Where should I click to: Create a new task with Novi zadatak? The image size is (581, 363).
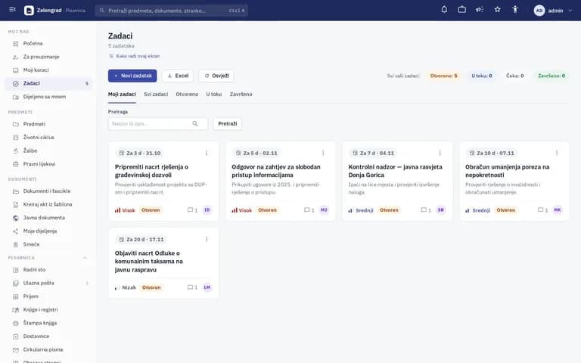[132, 76]
